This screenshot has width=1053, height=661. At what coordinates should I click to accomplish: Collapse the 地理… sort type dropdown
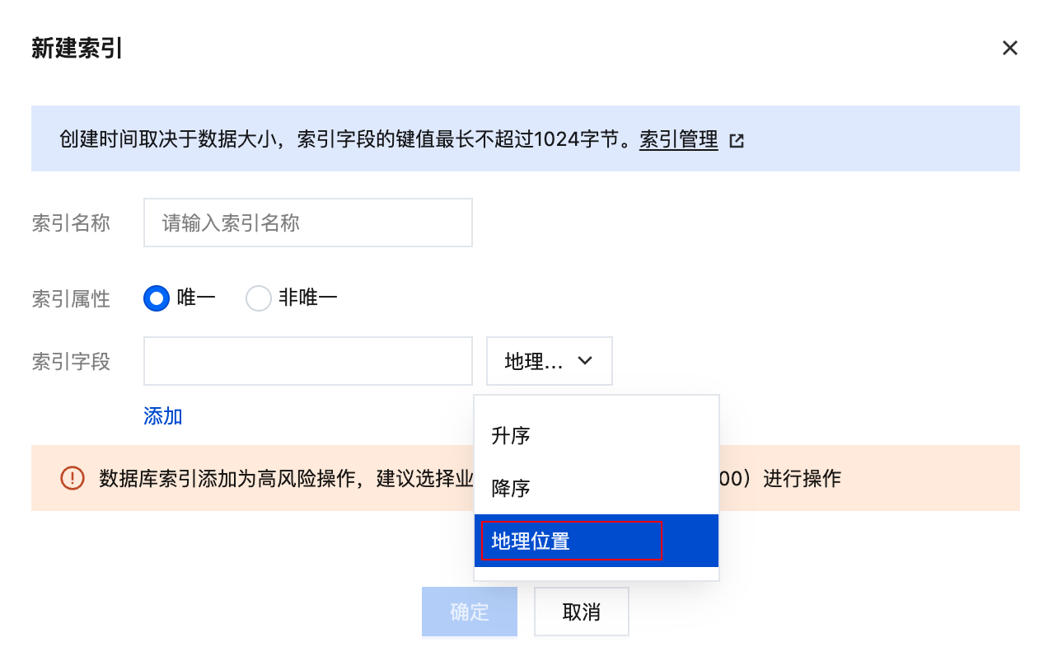[x=549, y=361]
